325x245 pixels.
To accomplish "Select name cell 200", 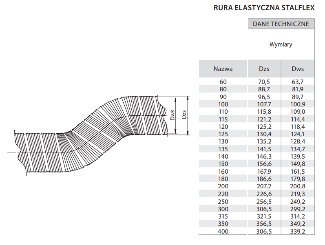I will pyautogui.click(x=223, y=186).
